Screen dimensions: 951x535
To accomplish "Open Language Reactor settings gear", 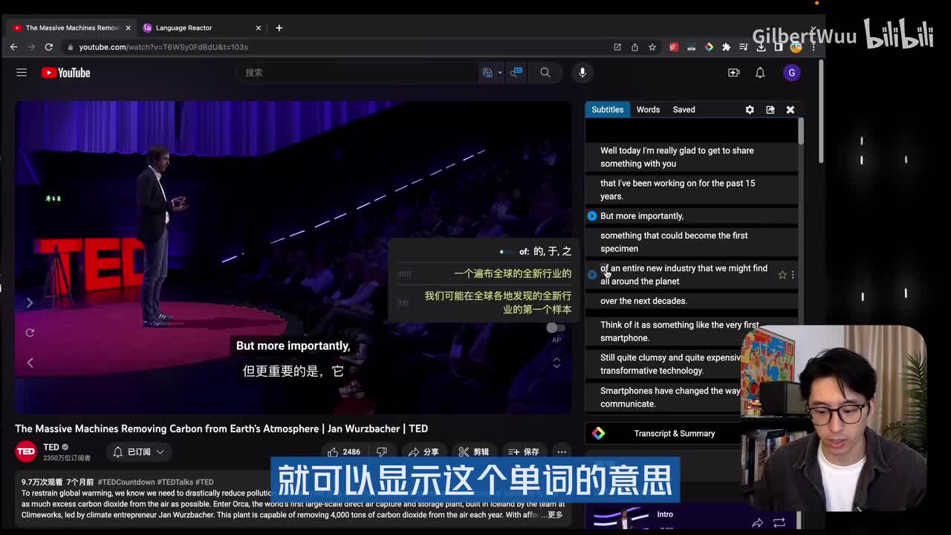I will (x=750, y=109).
